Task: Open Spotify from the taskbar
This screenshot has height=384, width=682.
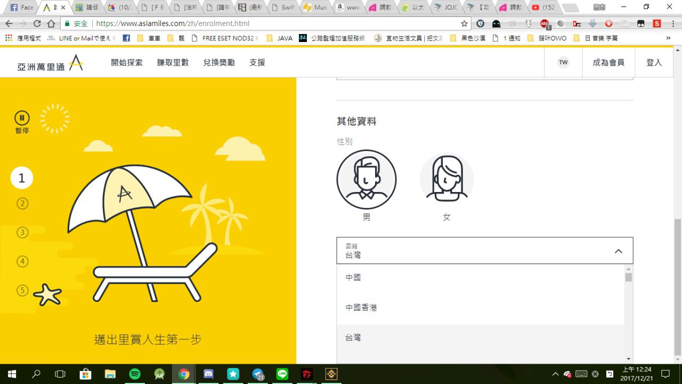Action: click(135, 374)
